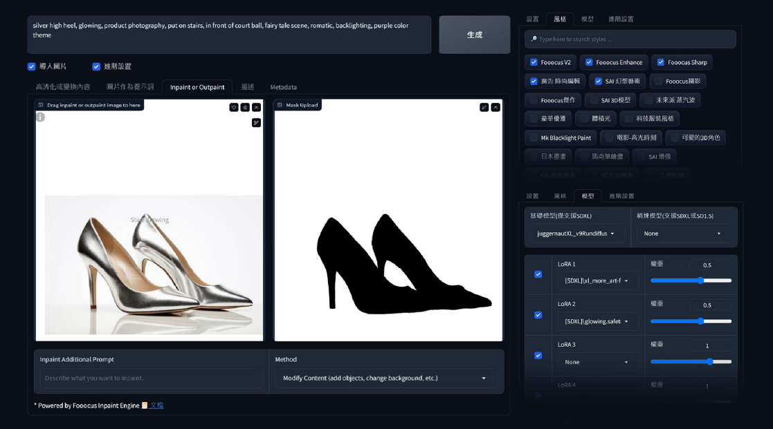The image size is (773, 429).
Task: Expand the Method dropdown for inpainting
Action: (x=386, y=379)
